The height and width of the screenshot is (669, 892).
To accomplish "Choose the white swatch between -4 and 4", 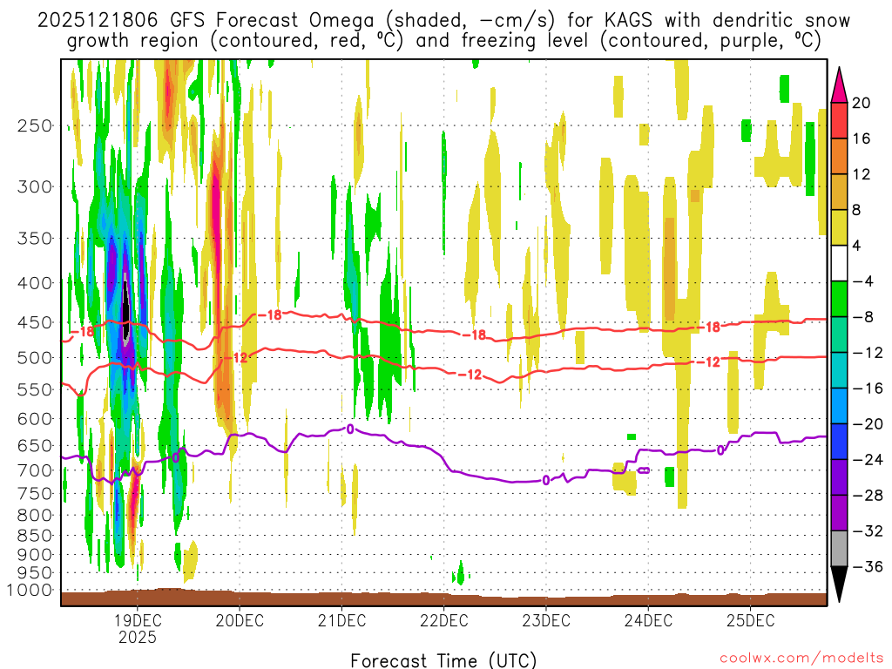I will (841, 263).
